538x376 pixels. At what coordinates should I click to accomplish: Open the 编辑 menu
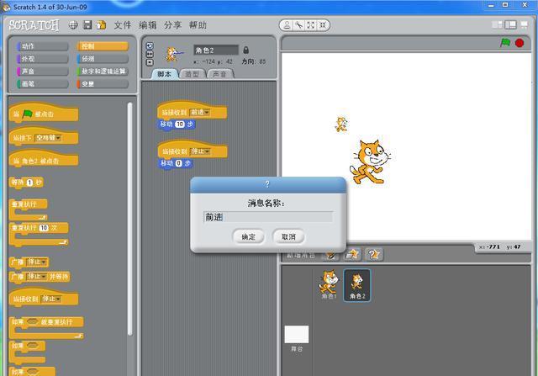tap(148, 25)
